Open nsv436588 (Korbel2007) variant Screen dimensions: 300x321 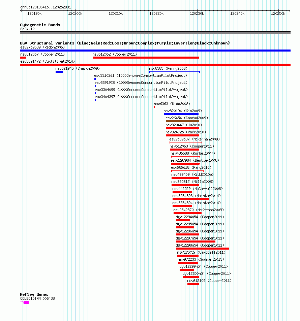click(193, 153)
